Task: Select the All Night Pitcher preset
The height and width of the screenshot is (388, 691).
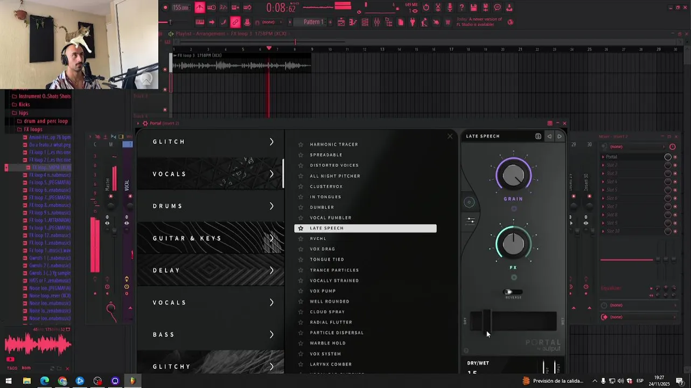Action: (335, 176)
